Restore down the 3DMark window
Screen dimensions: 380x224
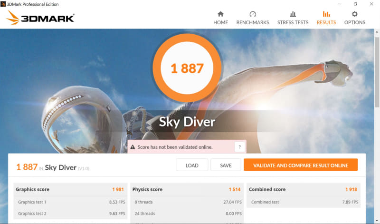tap(355, 4)
